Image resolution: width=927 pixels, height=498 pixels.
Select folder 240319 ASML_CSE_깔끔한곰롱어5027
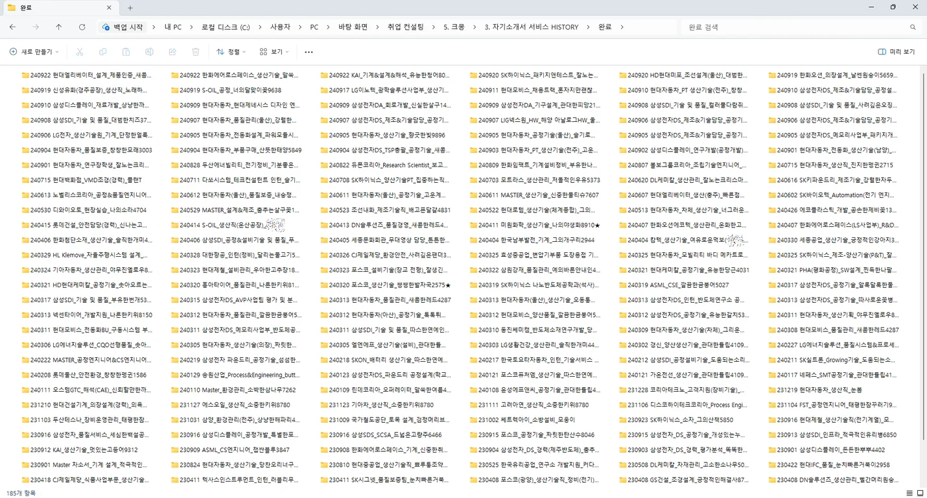point(674,285)
